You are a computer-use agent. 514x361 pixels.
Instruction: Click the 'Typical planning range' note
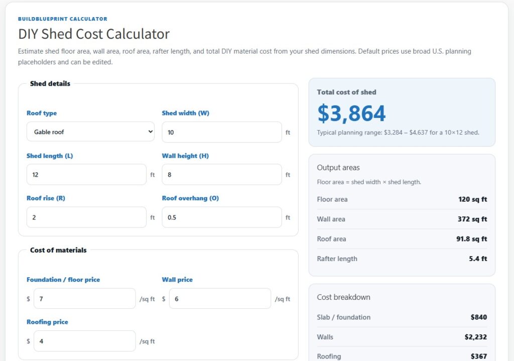pyautogui.click(x=398, y=133)
